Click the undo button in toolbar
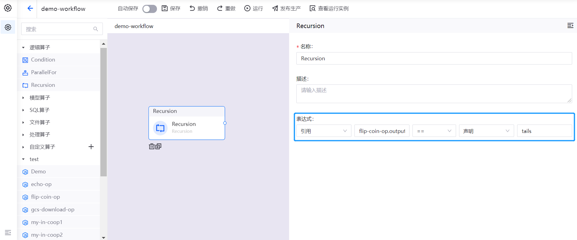The height and width of the screenshot is (240, 577). 198,8
